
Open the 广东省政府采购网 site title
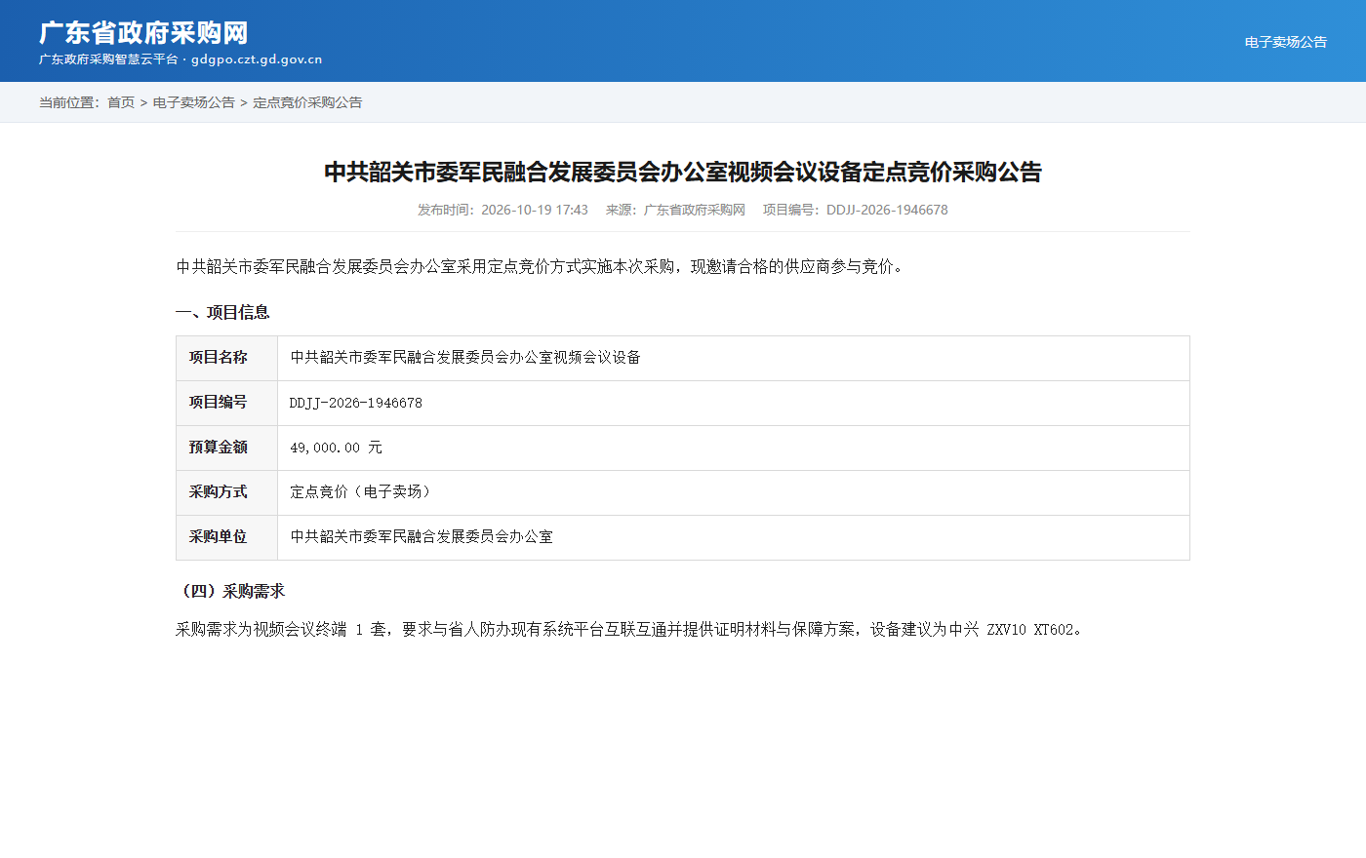tap(143, 32)
